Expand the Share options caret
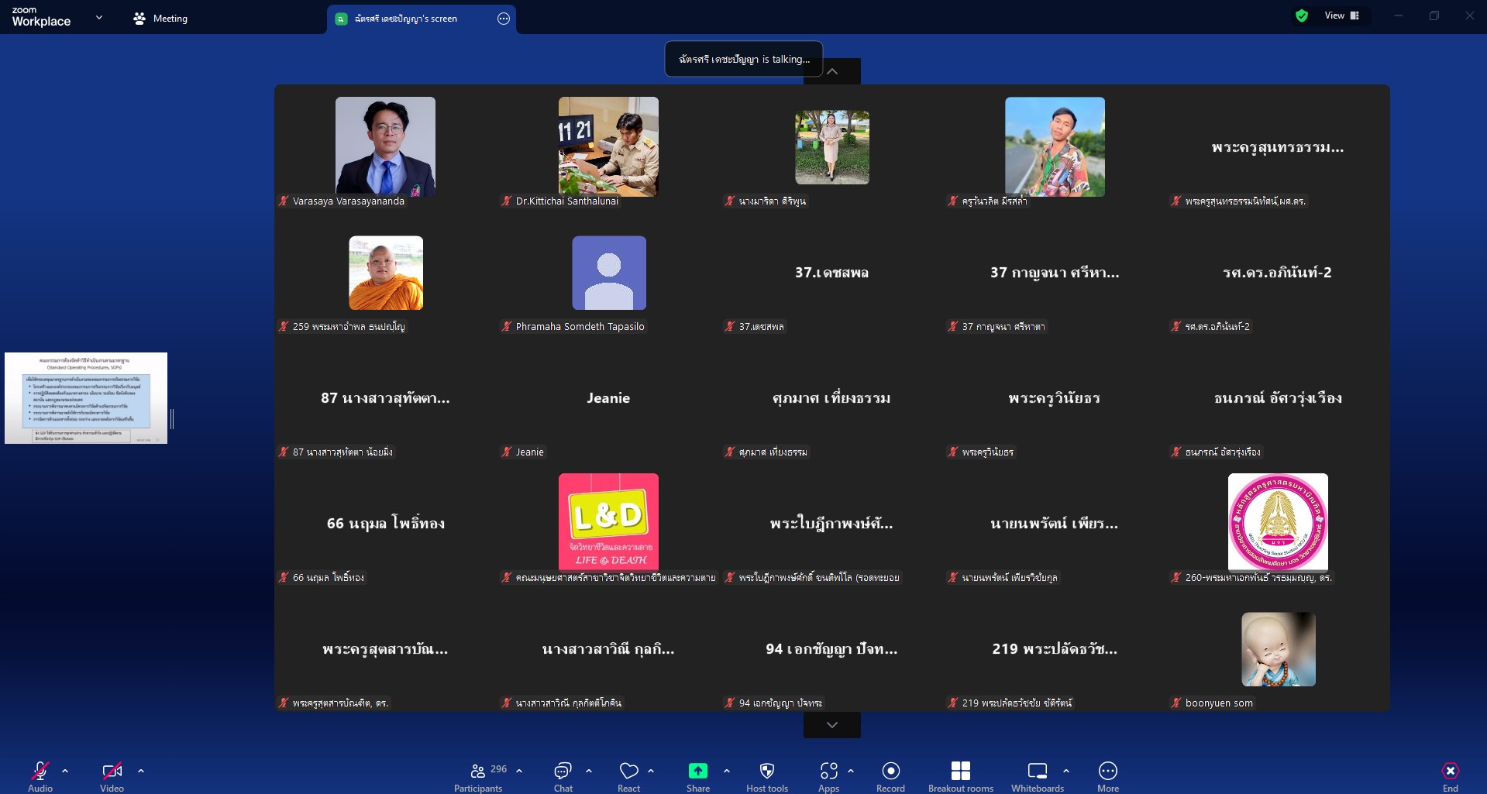Image resolution: width=1487 pixels, height=794 pixels. click(727, 771)
